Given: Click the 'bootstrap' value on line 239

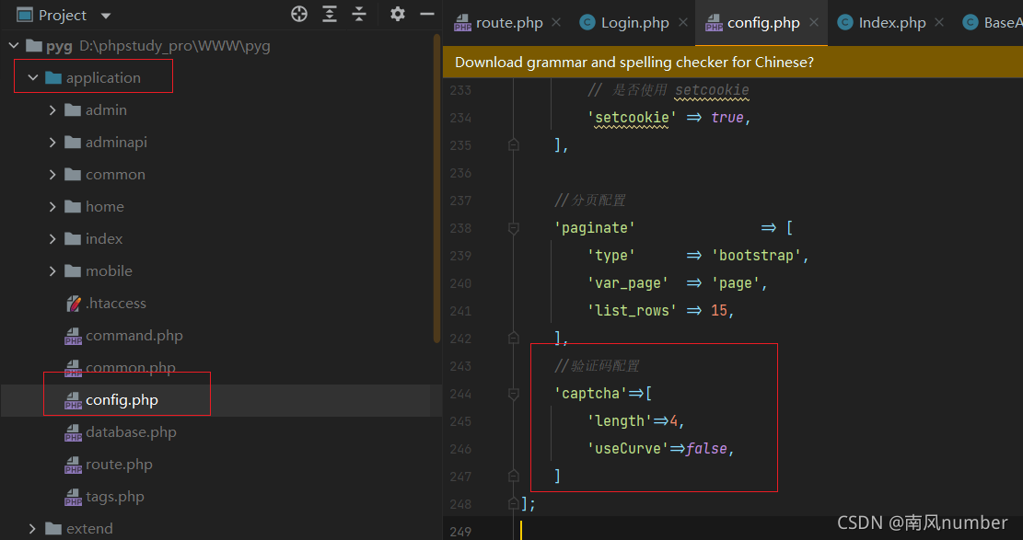Looking at the screenshot, I should (757, 255).
